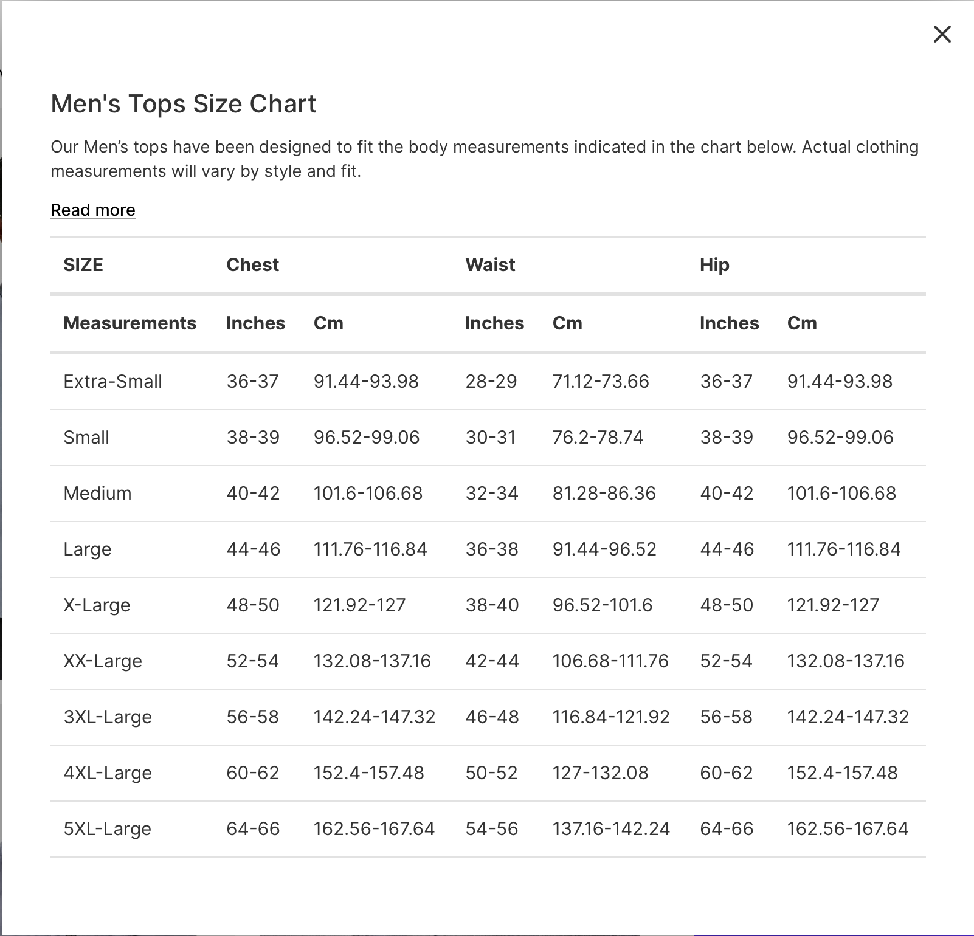Select the Medium size row label
Image resolution: width=974 pixels, height=936 pixels.
[97, 494]
